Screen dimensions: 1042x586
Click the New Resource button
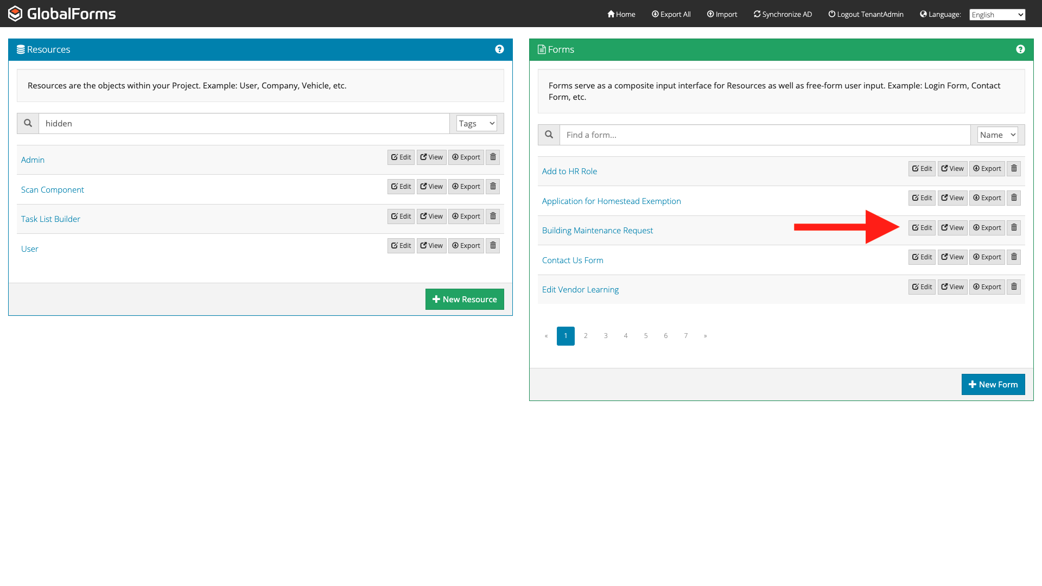point(465,300)
